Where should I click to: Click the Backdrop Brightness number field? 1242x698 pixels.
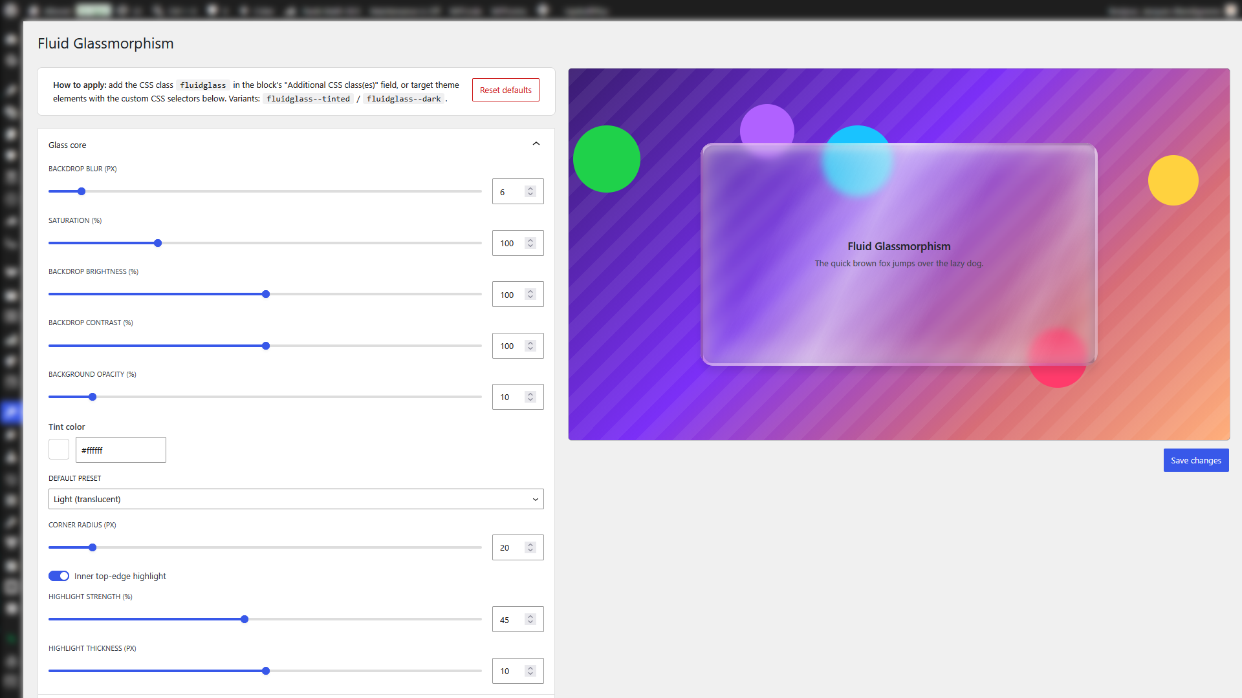[517, 294]
